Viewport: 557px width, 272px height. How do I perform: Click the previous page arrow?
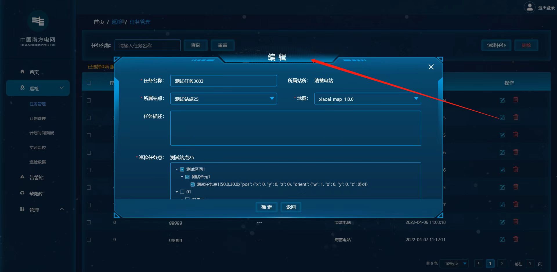point(479,263)
